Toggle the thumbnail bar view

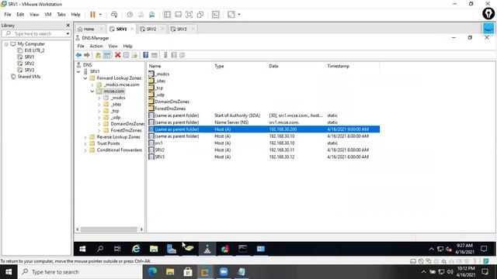click(x=178, y=15)
